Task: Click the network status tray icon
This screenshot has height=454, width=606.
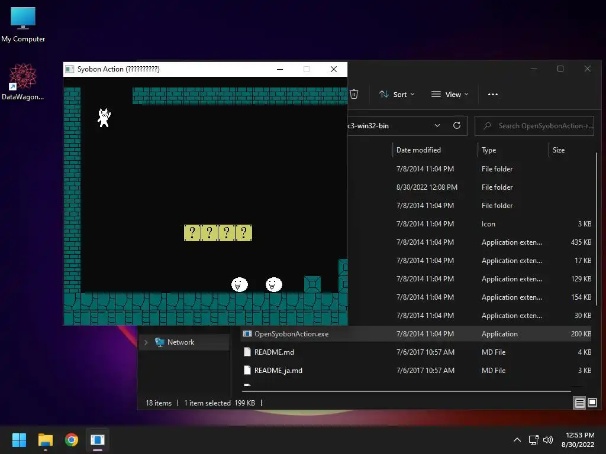Action: pos(534,440)
